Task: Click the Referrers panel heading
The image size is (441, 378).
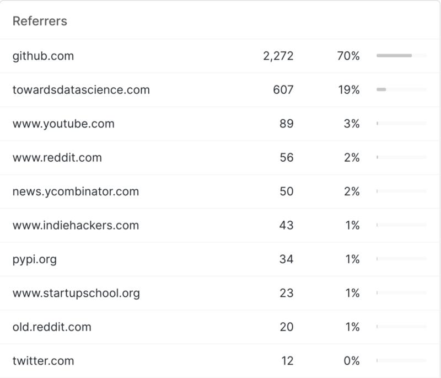Action: tap(40, 22)
